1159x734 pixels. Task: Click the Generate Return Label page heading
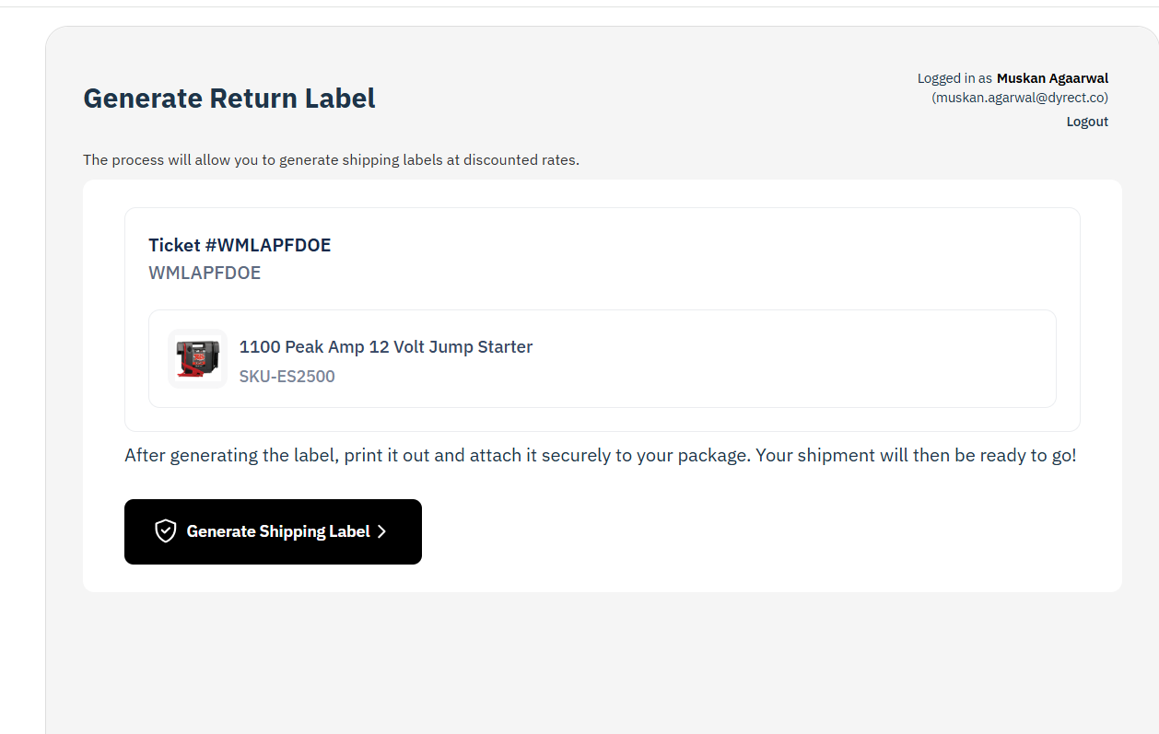(229, 99)
